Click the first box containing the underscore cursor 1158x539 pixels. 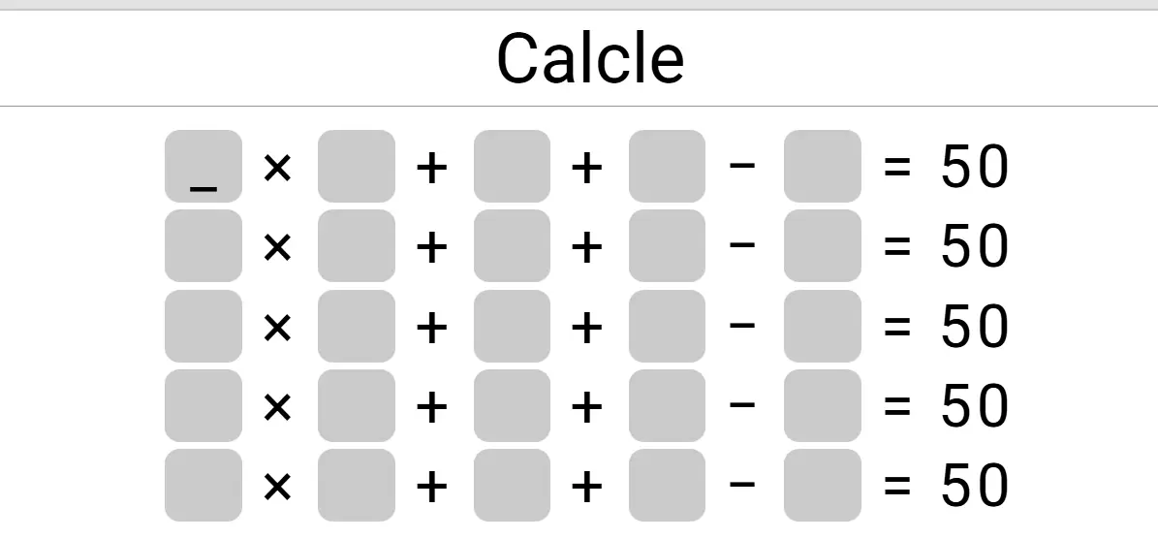pyautogui.click(x=203, y=167)
